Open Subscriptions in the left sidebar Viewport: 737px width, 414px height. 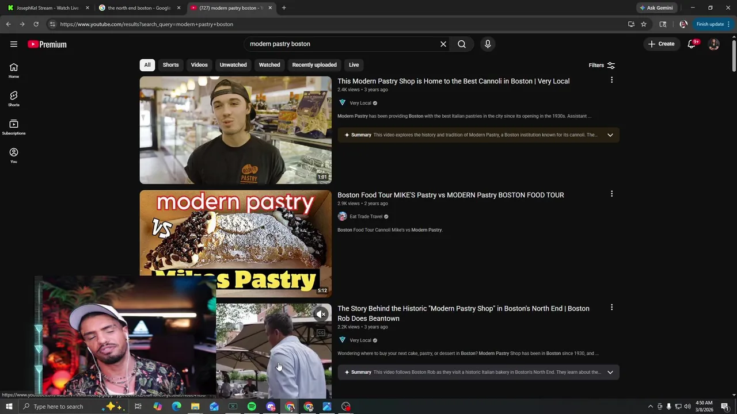tap(14, 127)
